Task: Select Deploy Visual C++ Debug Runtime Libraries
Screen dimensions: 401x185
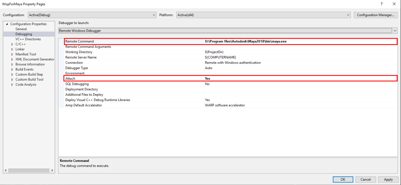Action: coord(98,100)
